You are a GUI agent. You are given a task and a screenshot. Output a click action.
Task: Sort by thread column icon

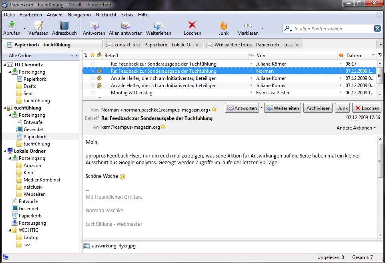click(86, 55)
